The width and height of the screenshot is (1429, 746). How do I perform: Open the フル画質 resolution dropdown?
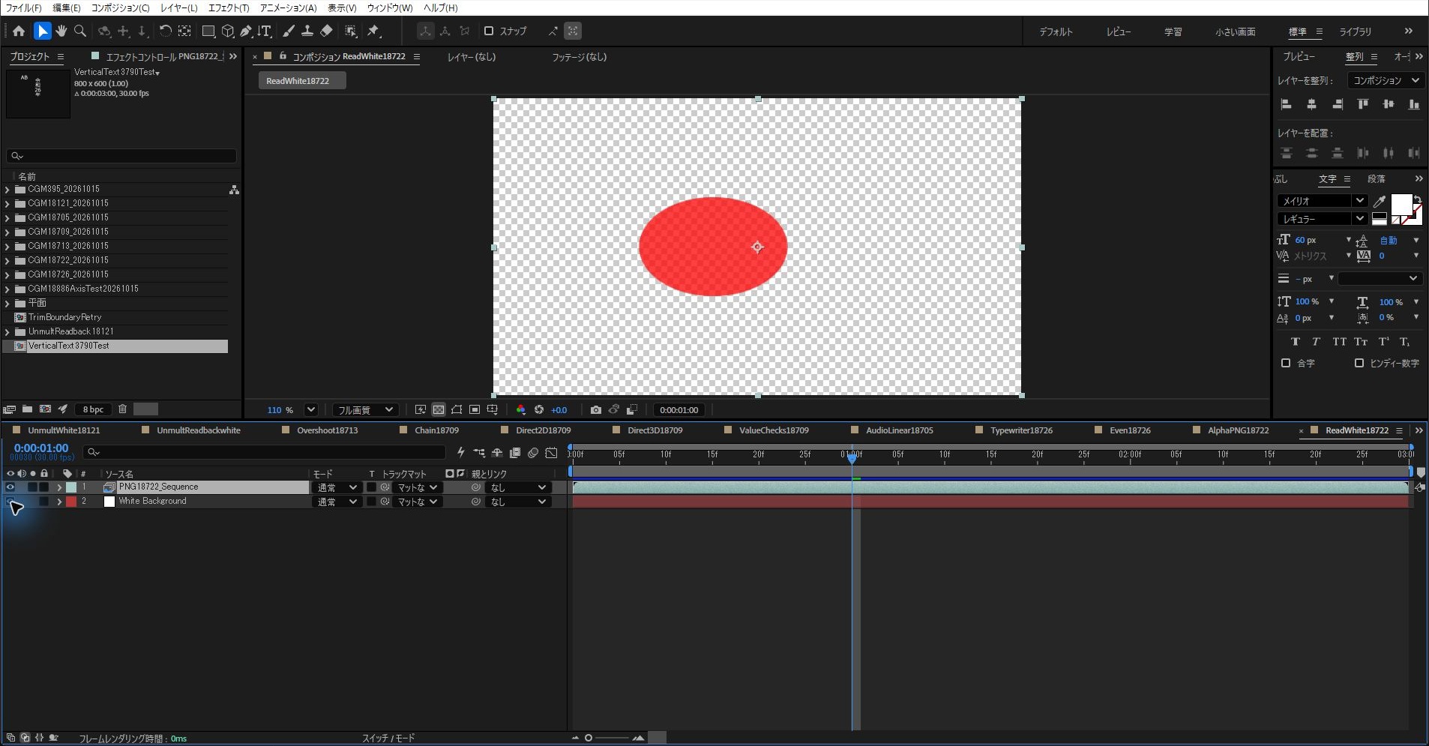point(364,410)
